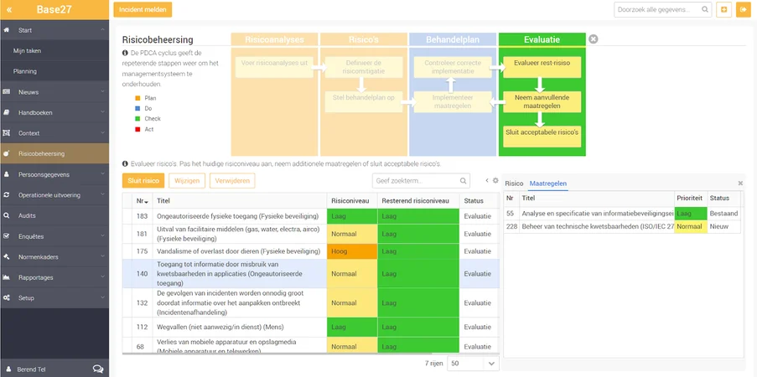Viewport: 757px width, 377px height.
Task: Click the logout arrow icon top right
Action: tap(743, 10)
